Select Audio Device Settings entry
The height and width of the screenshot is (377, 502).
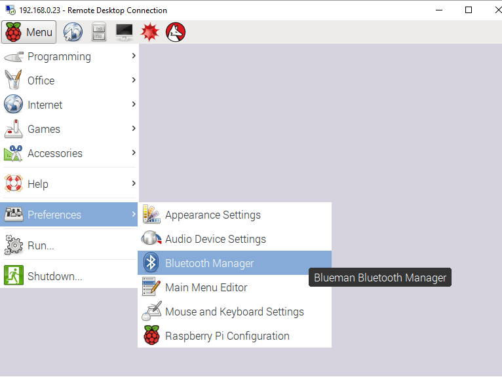click(x=215, y=239)
